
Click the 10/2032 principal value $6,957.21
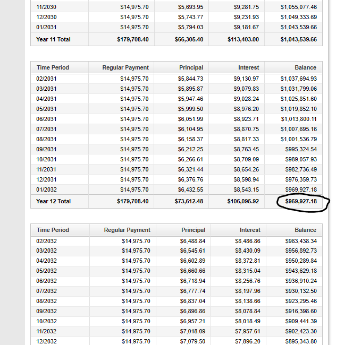pyautogui.click(x=192, y=322)
